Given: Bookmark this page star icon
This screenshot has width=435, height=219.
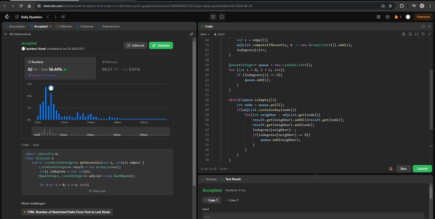Looking at the screenshot, I should pyautogui.click(x=390, y=6).
